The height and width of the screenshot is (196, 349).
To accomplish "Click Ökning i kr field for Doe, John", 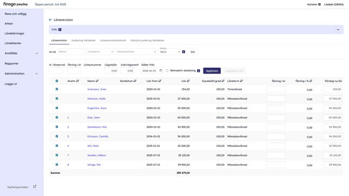I will [276, 117].
